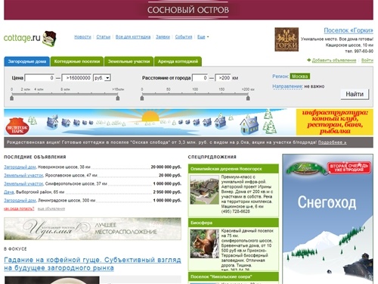
Task: Click the как сюда попасть? link
Action: (19, 208)
